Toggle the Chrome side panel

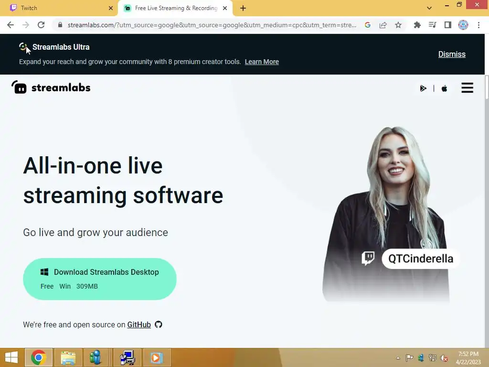[x=448, y=25]
